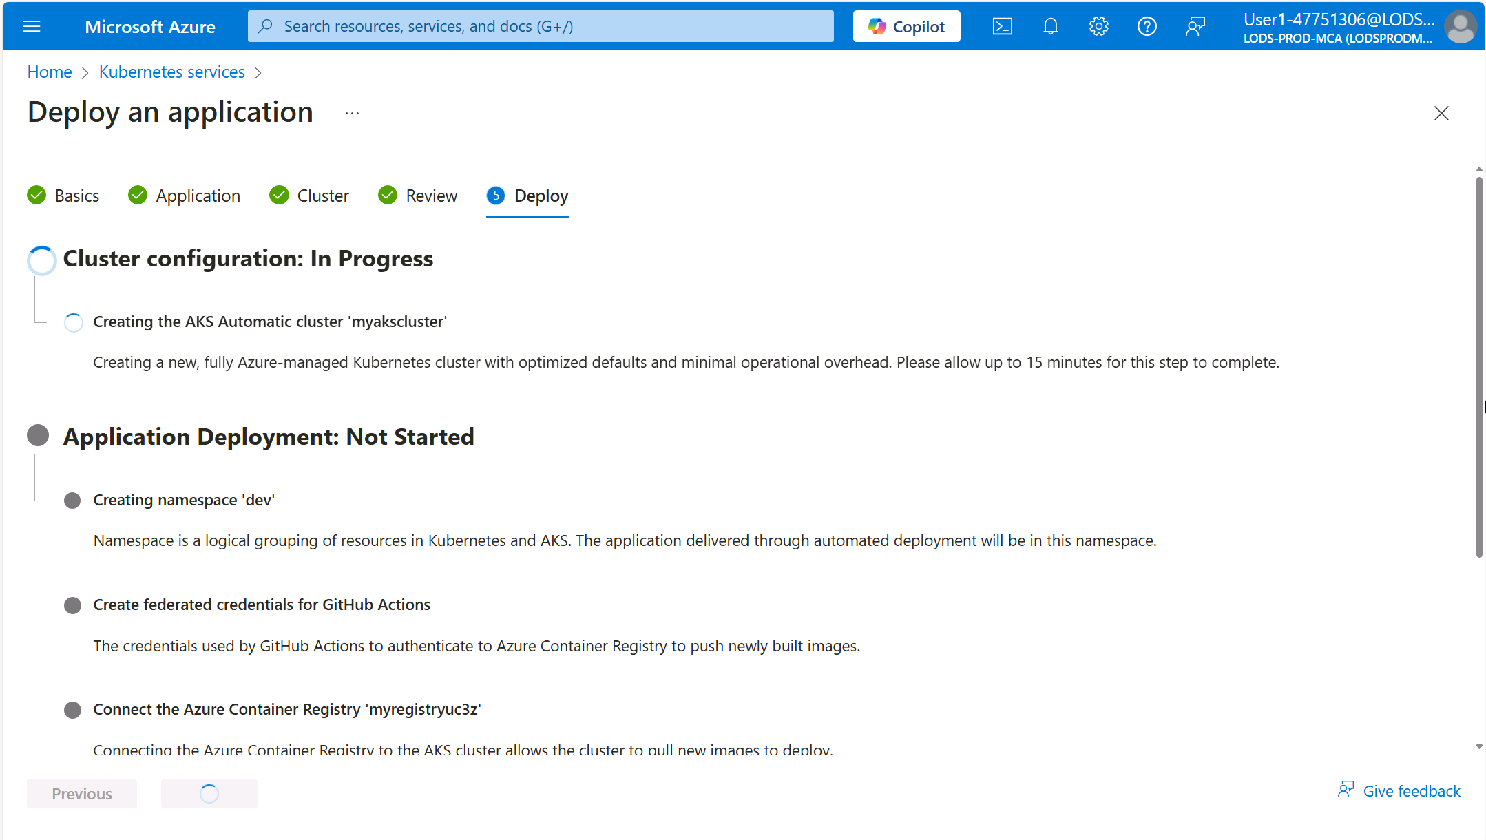Click the user account profile icon

coord(1461,25)
